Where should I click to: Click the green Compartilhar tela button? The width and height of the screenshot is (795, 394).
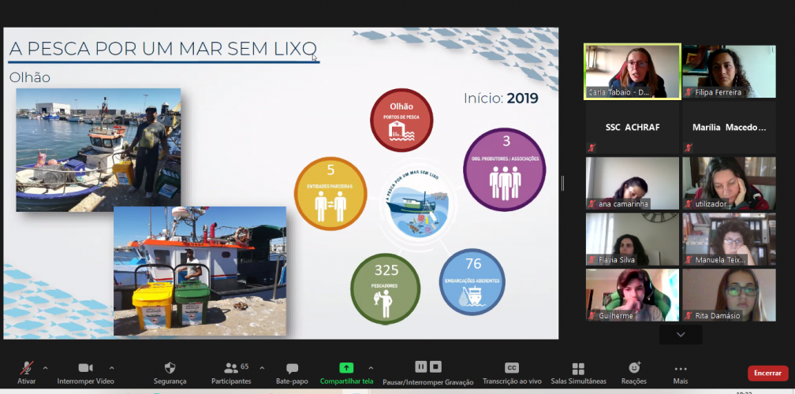click(x=346, y=374)
